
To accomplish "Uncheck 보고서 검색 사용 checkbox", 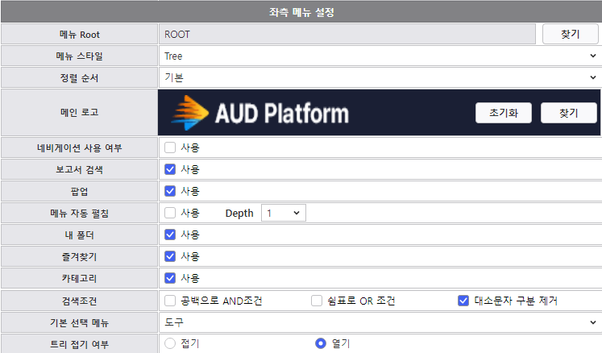I will (170, 169).
